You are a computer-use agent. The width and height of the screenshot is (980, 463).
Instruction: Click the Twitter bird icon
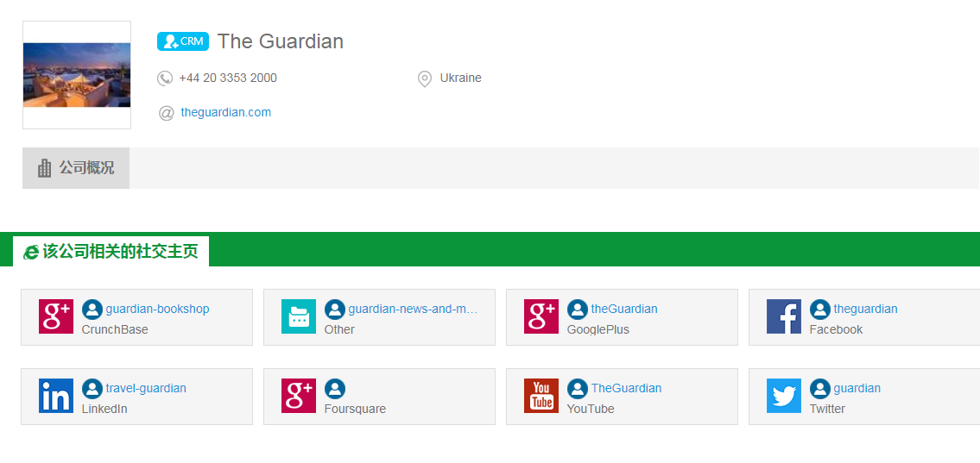[x=784, y=396]
